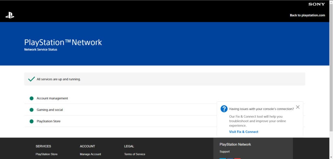The height and width of the screenshot is (159, 333).
Task: Open the PlayStation Store footer link
Action: point(47,154)
